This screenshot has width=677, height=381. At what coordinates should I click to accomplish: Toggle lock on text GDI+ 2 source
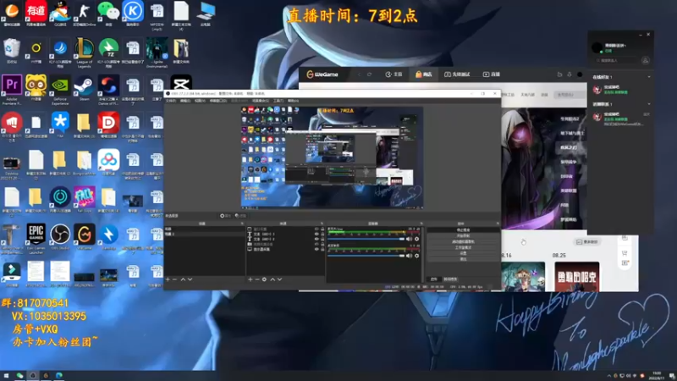(322, 239)
